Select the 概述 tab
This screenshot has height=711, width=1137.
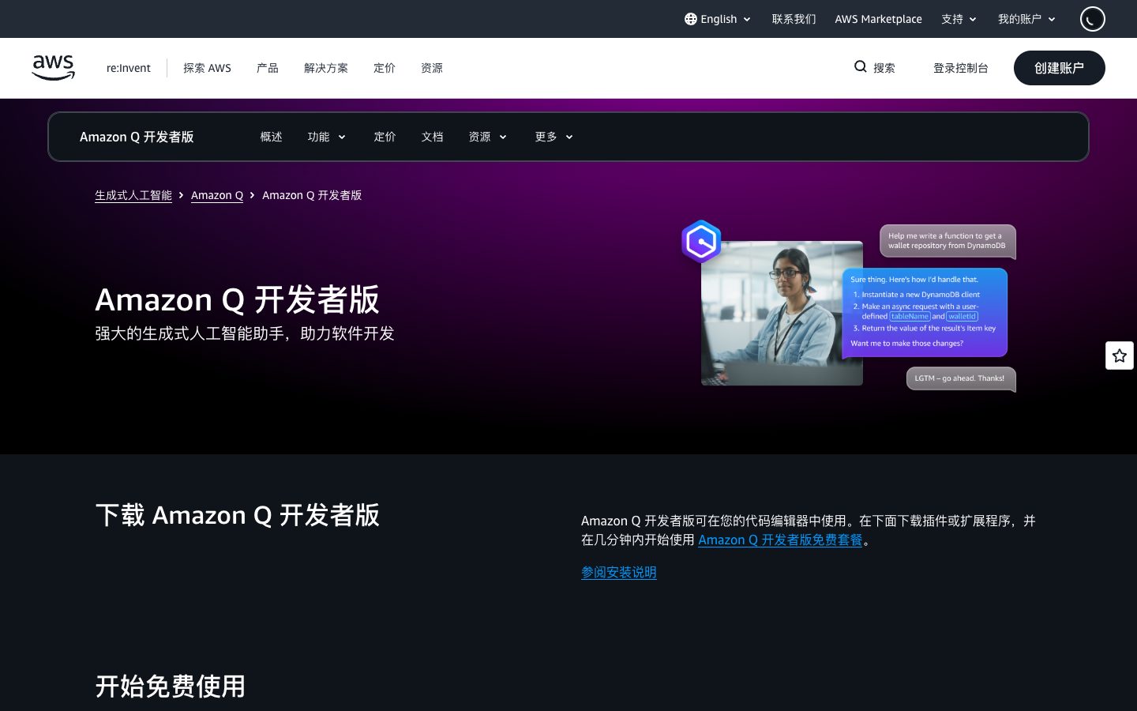272,137
